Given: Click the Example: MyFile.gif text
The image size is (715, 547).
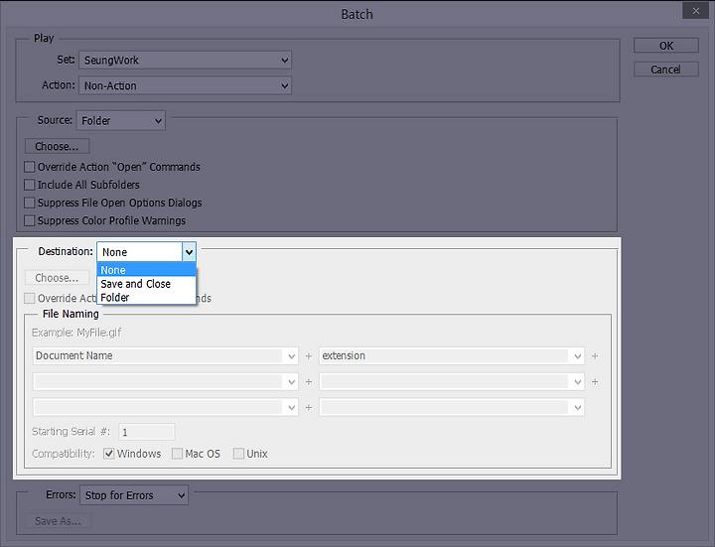Looking at the screenshot, I should pos(76,333).
